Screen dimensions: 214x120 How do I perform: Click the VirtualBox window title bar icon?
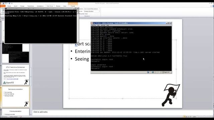coord(92,23)
